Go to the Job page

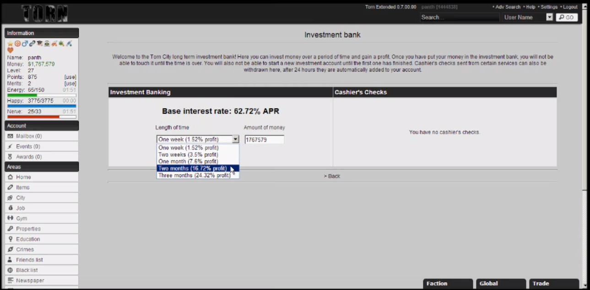coord(20,208)
